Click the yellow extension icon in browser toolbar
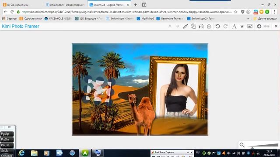This screenshot has height=157, width=280. 262,12
